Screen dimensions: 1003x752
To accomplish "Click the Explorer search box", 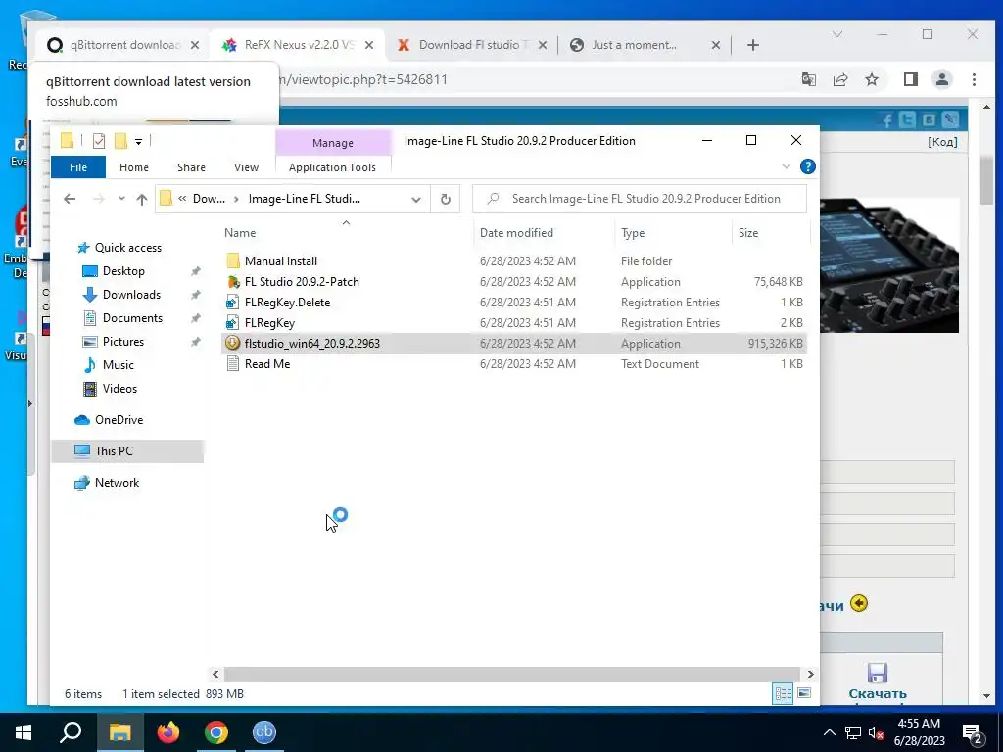I will 640,199.
